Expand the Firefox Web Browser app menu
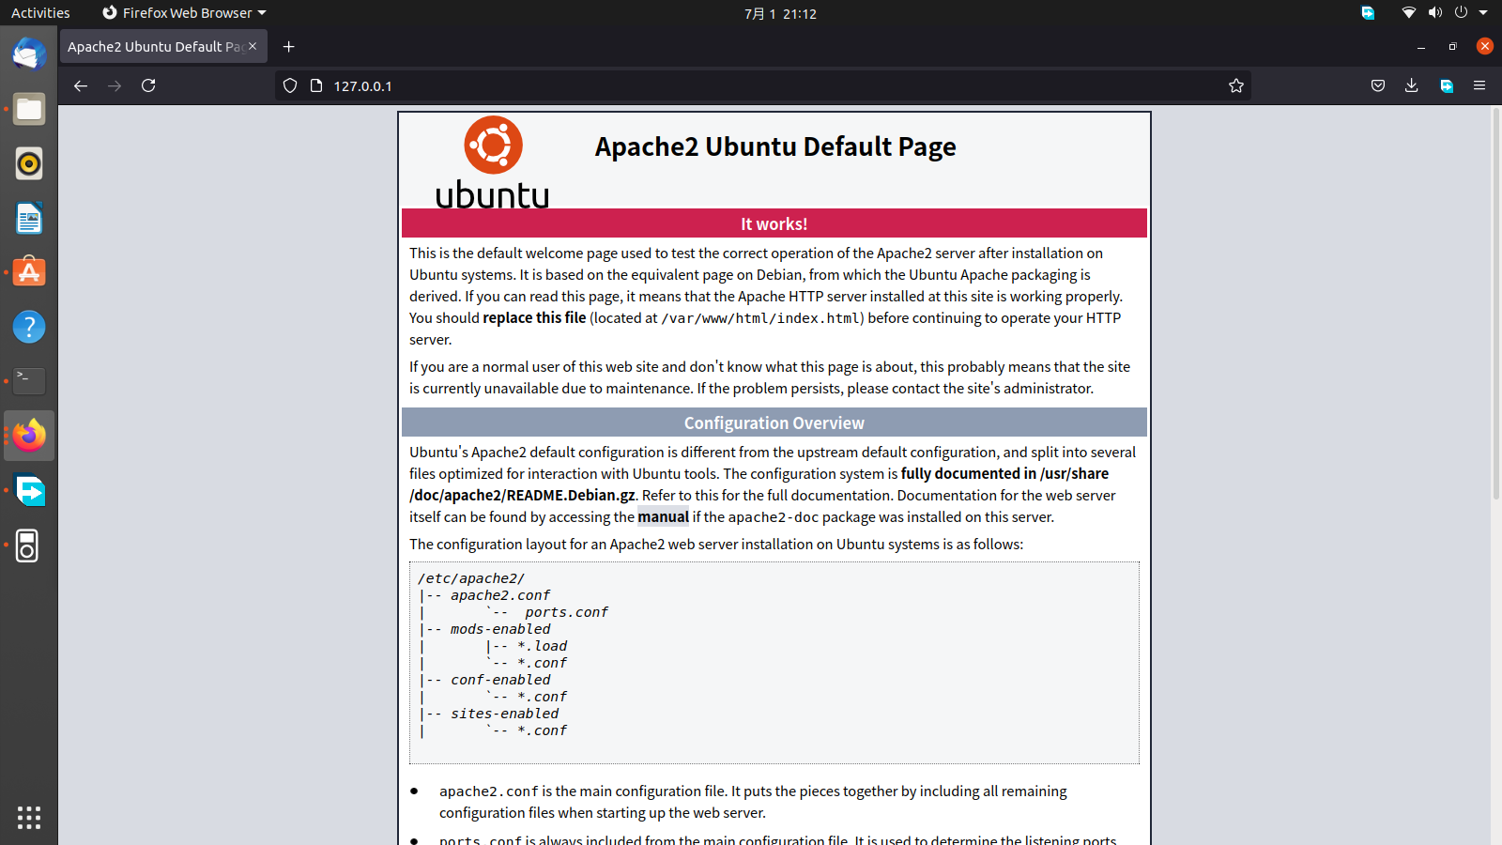Image resolution: width=1502 pixels, height=845 pixels. tap(184, 13)
